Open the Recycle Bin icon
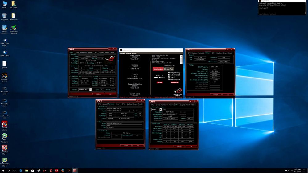 click(4, 17)
